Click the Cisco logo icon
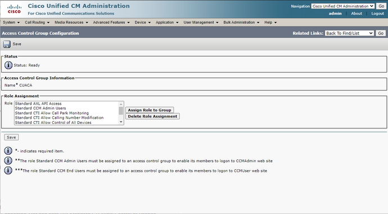This screenshot has width=388, height=214. point(14,9)
